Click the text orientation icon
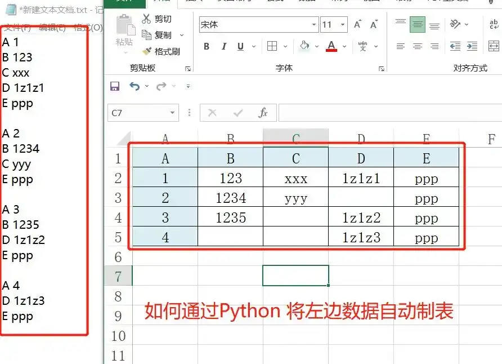 point(455,24)
